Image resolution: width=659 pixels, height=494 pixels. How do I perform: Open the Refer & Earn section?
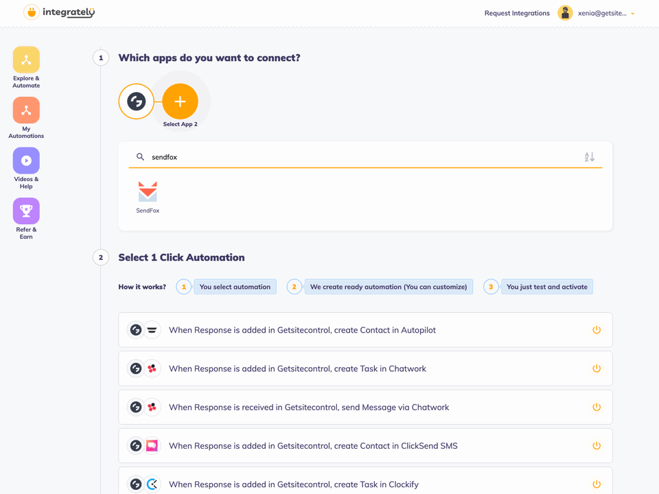26,211
